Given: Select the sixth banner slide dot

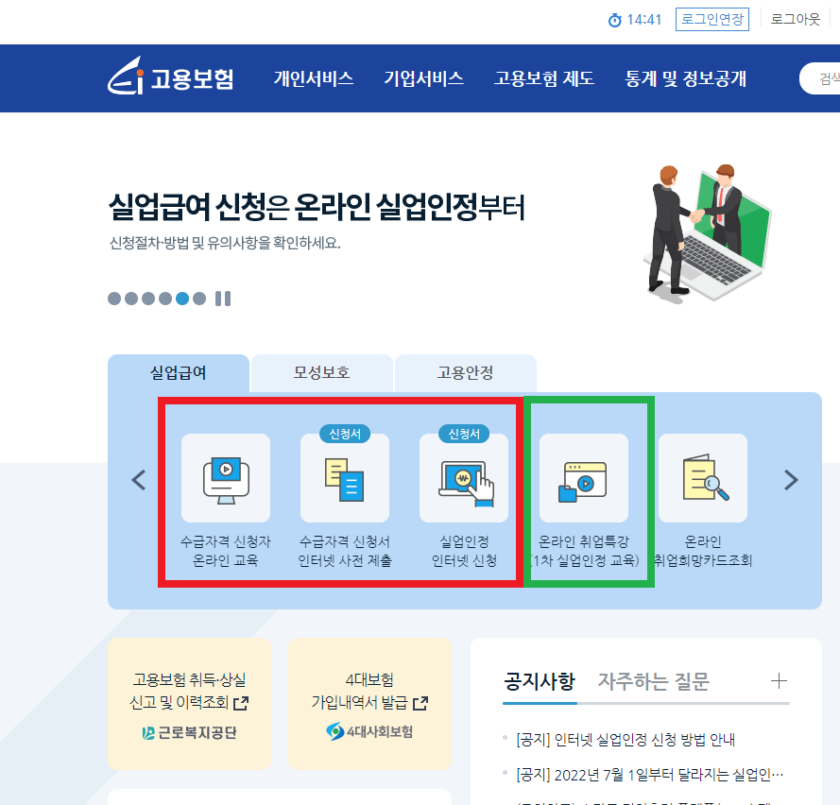Looking at the screenshot, I should (x=199, y=299).
